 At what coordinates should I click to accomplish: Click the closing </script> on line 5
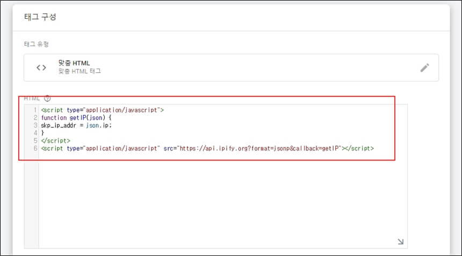click(x=56, y=141)
